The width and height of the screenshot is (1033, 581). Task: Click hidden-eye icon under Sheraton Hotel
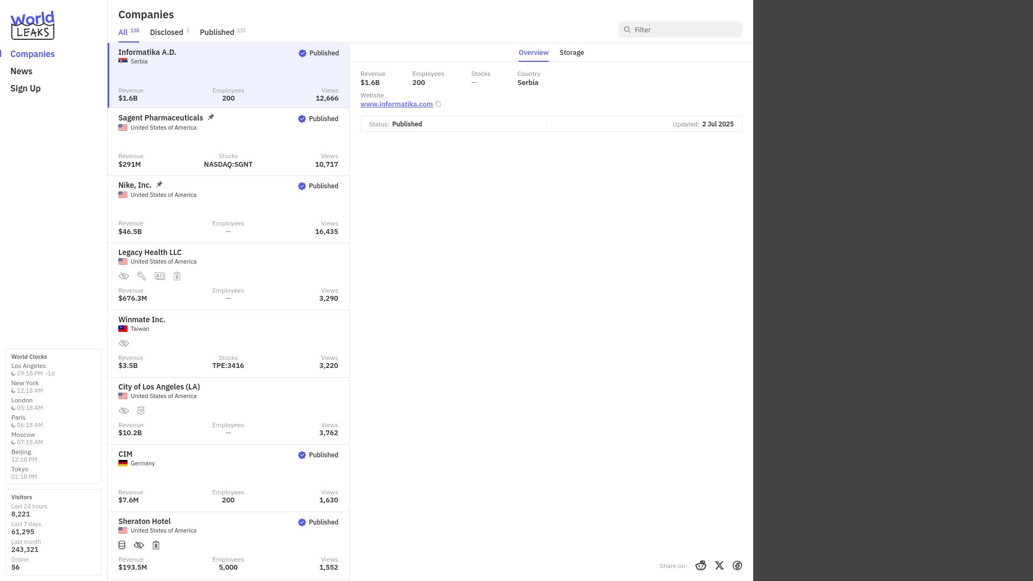pyautogui.click(x=139, y=545)
